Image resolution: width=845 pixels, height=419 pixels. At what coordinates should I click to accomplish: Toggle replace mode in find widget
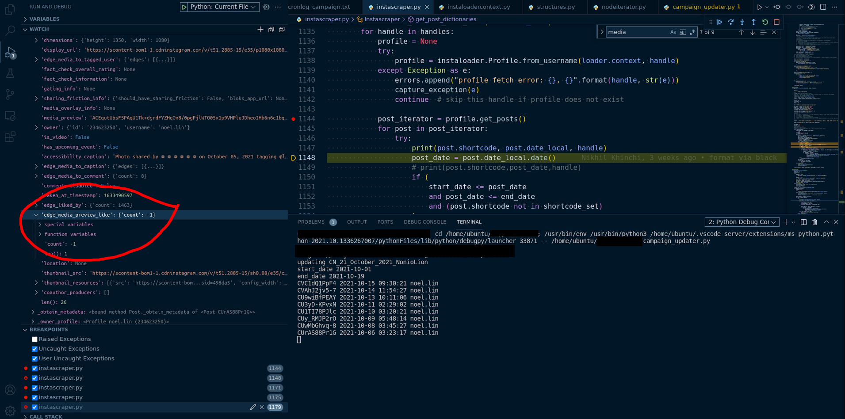(602, 32)
